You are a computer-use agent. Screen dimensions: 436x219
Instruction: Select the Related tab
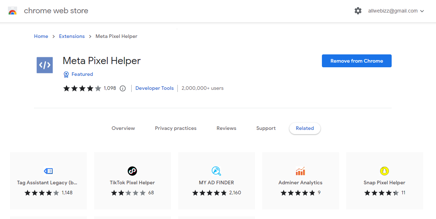point(305,128)
